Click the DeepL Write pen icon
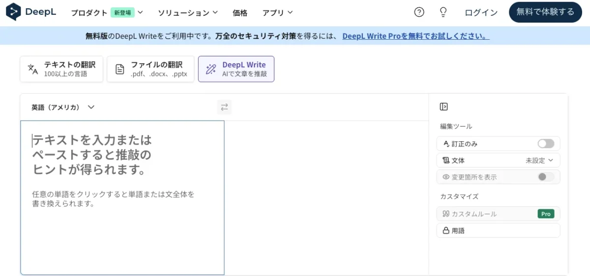 pyautogui.click(x=211, y=69)
